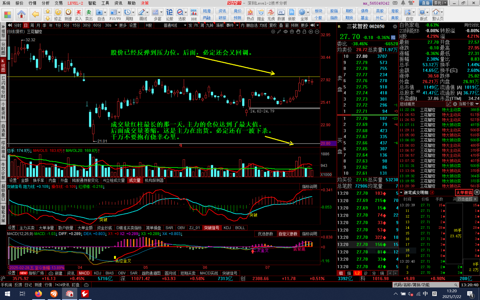Switch to the KDJ tab in the bottom row
480x300 pixels.
pyautogui.click(x=97, y=273)
